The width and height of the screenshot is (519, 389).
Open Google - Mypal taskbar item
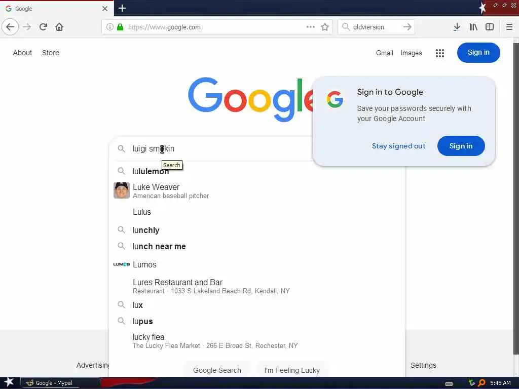pos(60,383)
